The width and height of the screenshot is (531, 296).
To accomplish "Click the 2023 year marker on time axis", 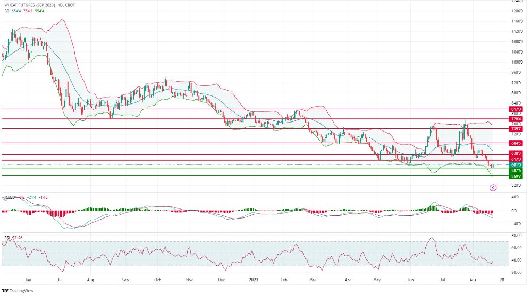I will pyautogui.click(x=254, y=280).
